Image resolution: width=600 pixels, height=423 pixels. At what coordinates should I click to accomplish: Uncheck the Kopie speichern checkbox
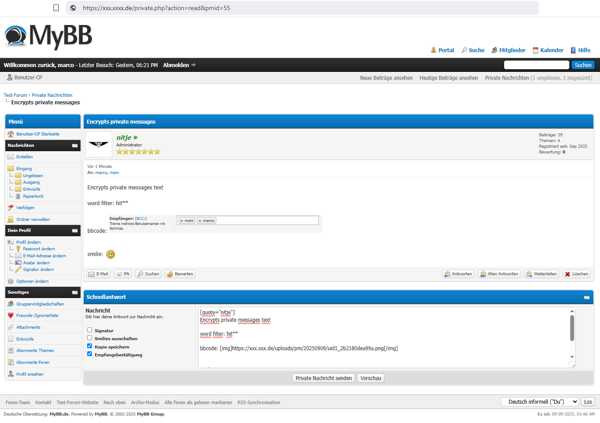89,346
